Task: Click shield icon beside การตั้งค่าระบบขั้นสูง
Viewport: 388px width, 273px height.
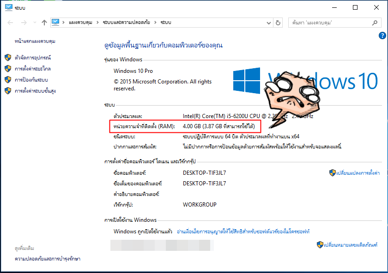Action: pos(8,91)
